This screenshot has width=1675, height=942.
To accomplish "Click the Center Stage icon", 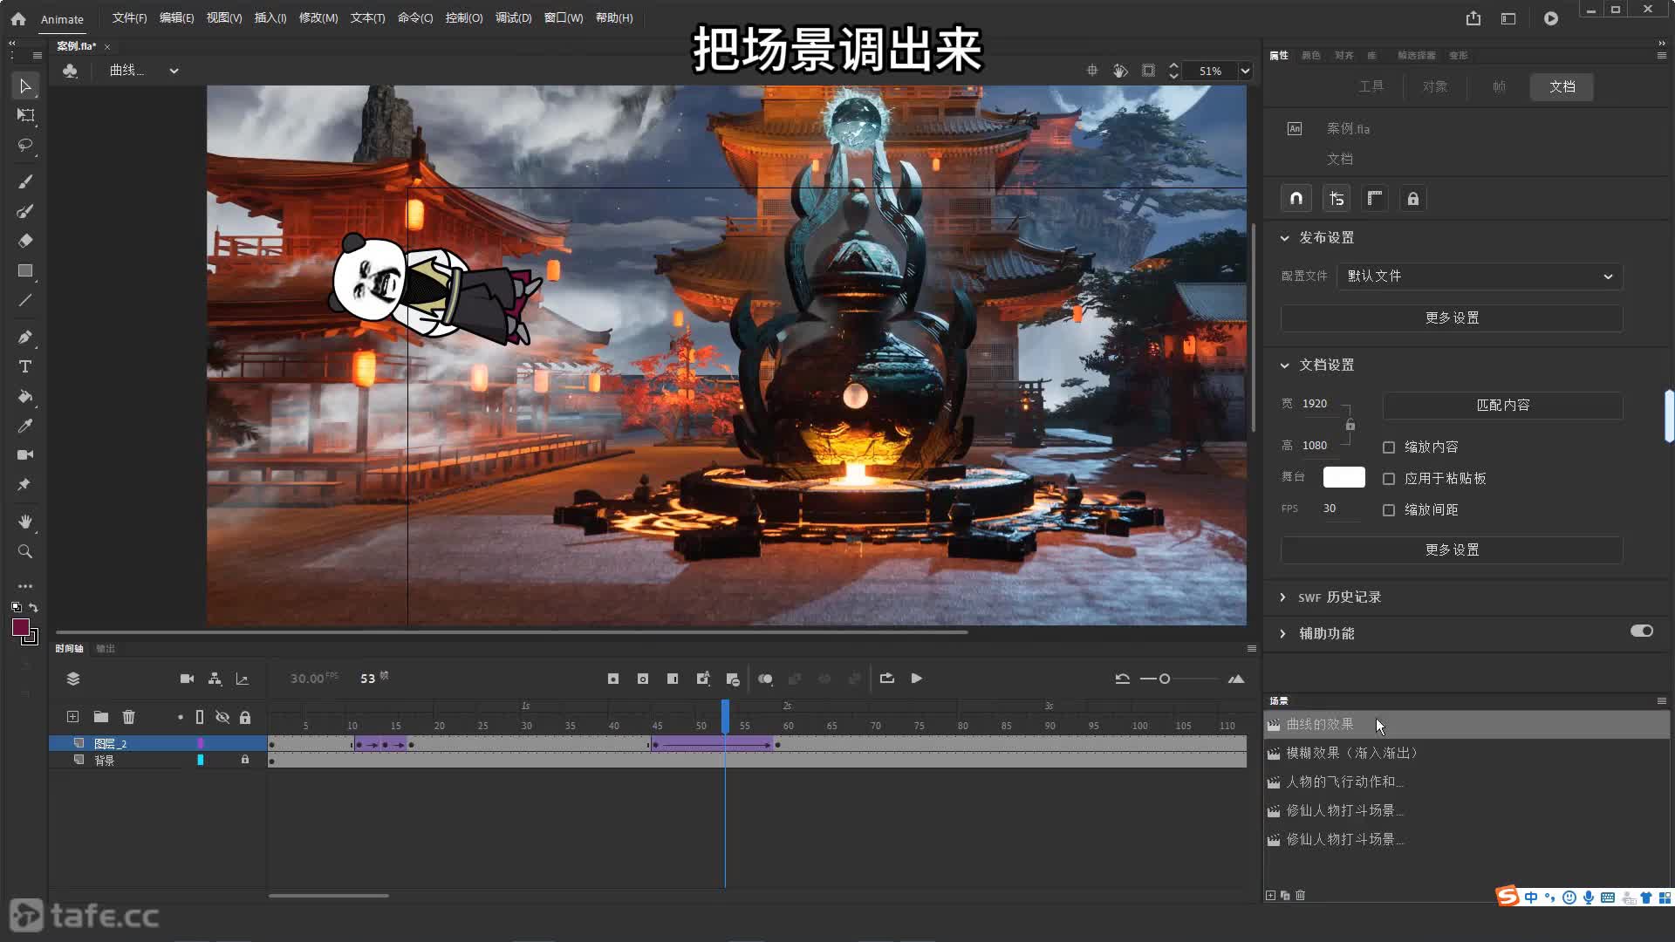I will click(x=1092, y=71).
